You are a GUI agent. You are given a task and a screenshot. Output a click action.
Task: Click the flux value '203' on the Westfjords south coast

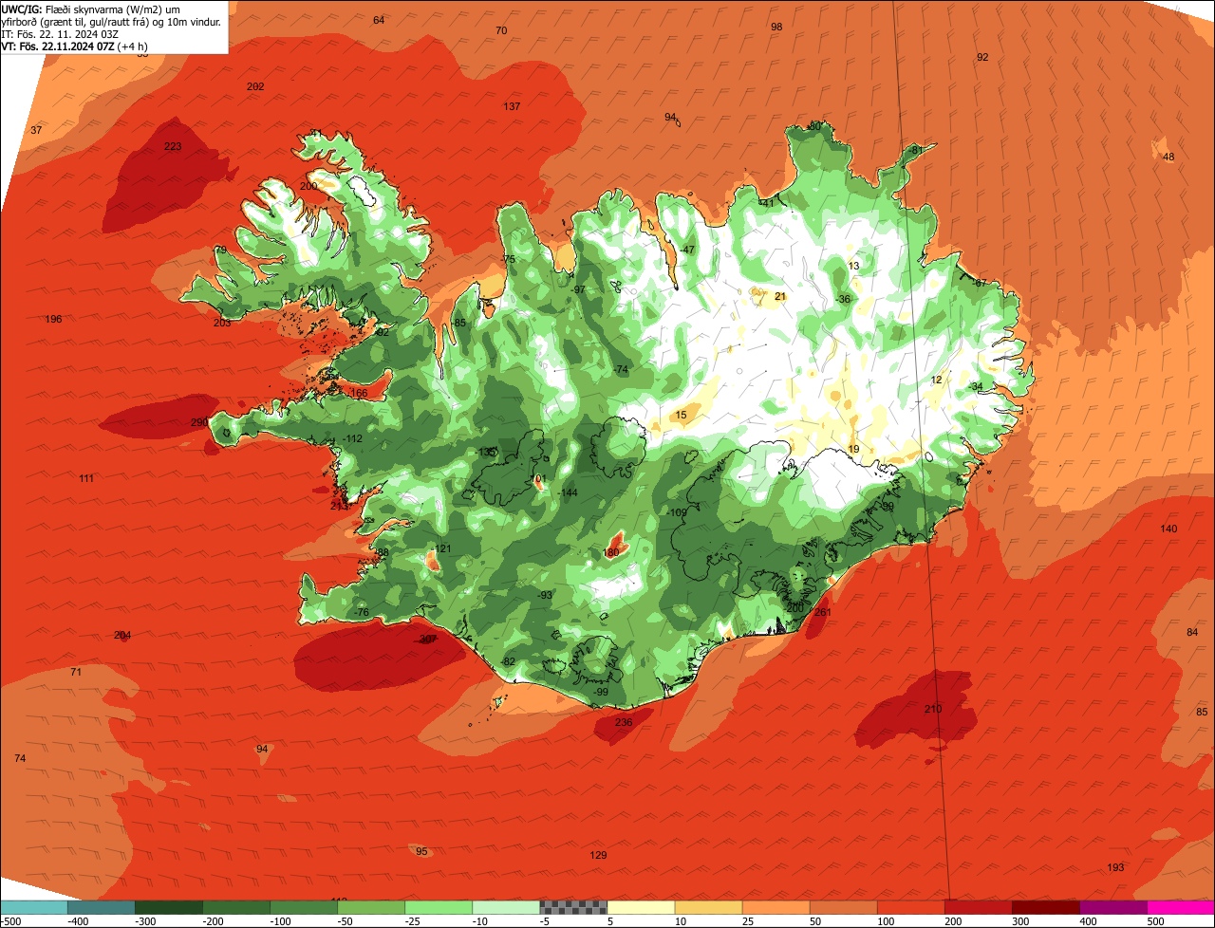(222, 324)
